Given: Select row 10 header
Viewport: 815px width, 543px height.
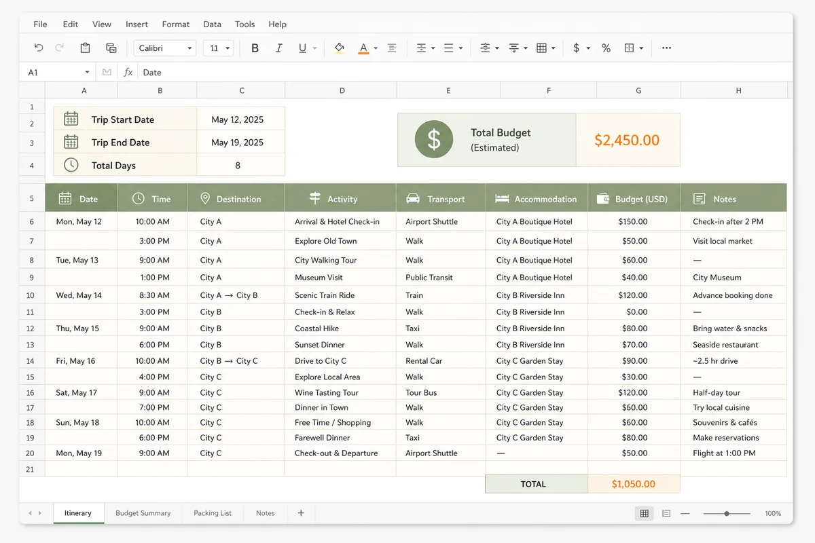Looking at the screenshot, I should [x=31, y=295].
